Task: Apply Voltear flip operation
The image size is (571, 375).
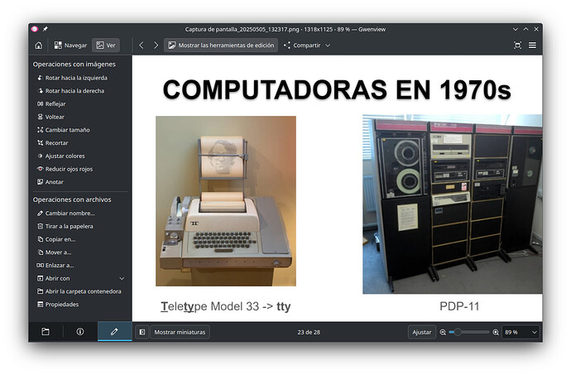Action: 50,117
